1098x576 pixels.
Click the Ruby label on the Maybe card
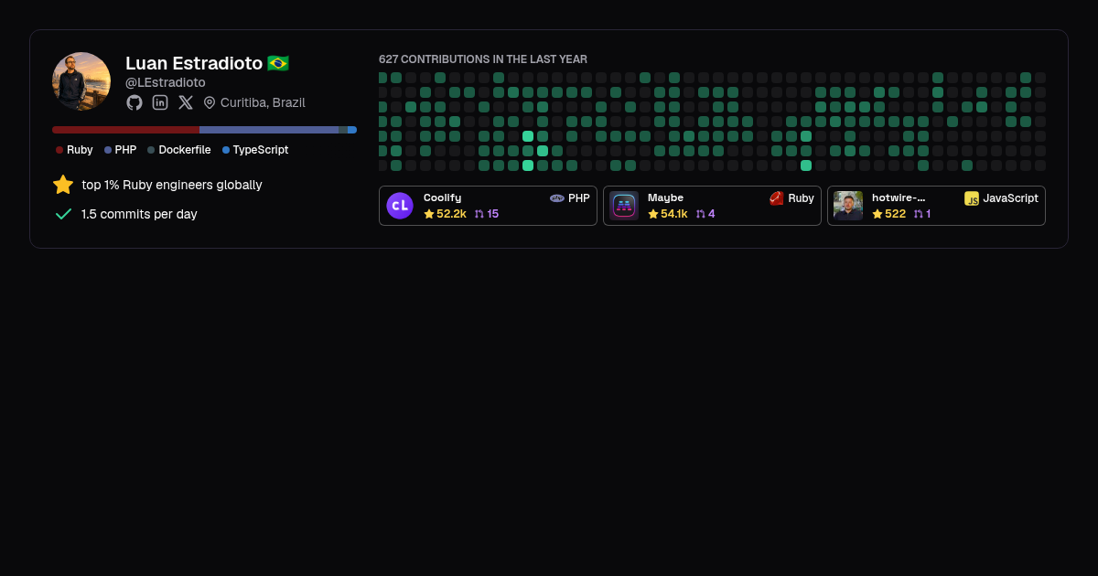point(801,197)
